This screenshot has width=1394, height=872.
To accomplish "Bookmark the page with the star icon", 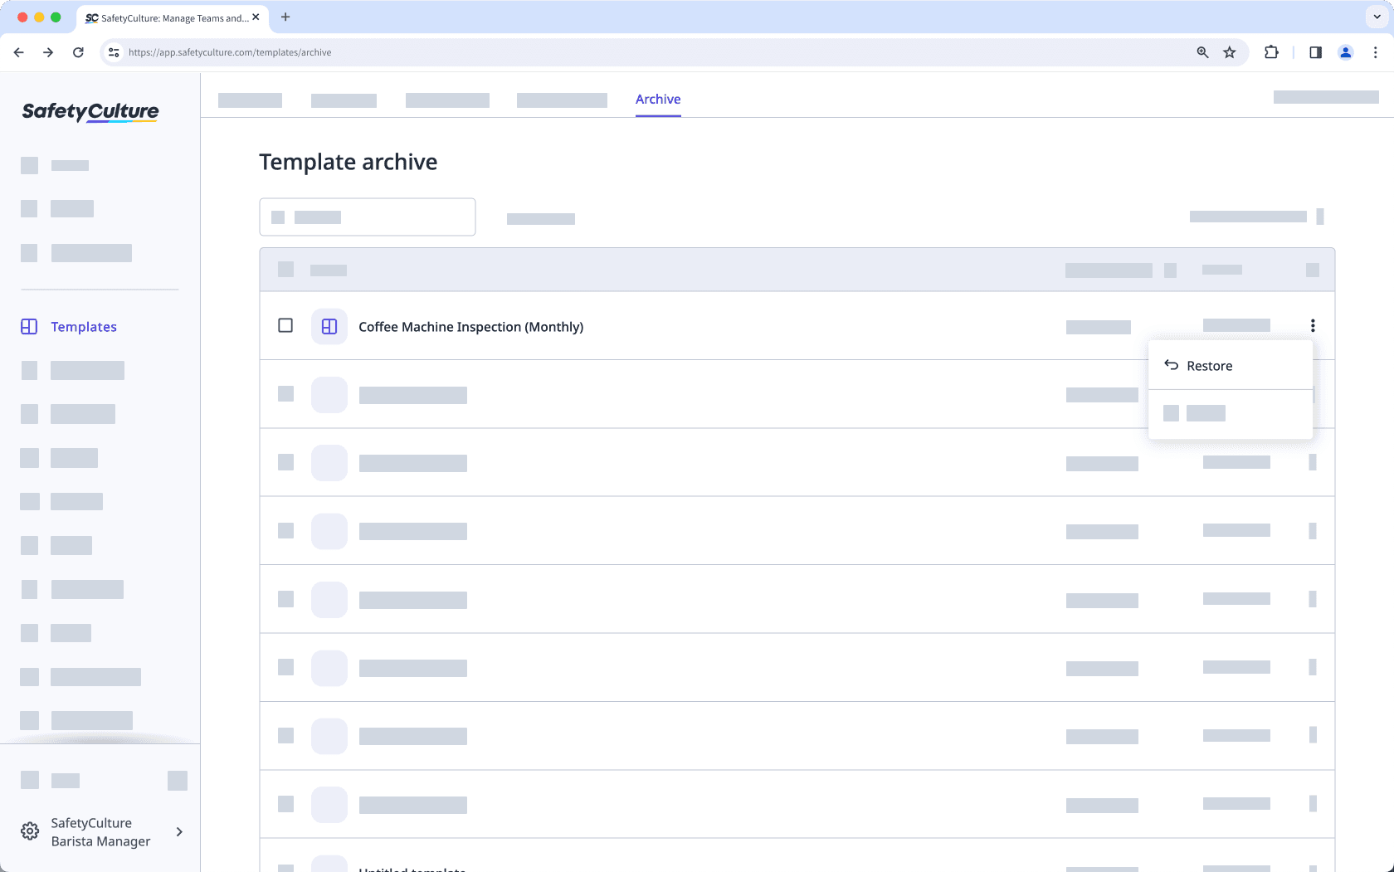I will click(1229, 51).
